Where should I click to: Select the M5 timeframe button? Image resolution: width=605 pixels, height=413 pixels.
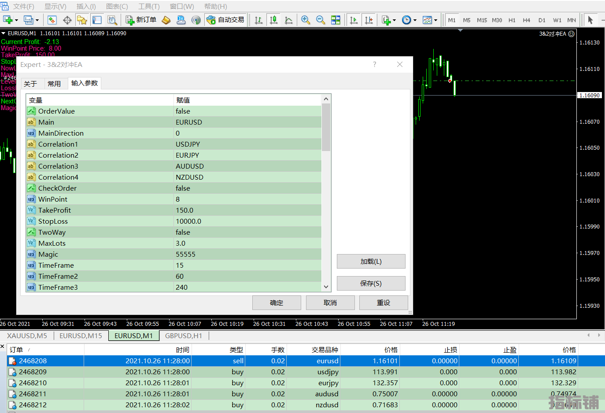[467, 20]
